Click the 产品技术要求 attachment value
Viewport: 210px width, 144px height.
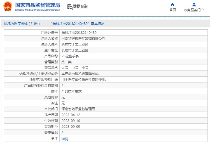71,91
